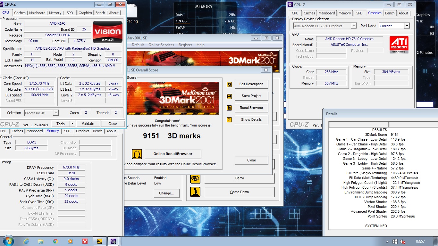Click the Online ResultBrowser button

(x=173, y=154)
